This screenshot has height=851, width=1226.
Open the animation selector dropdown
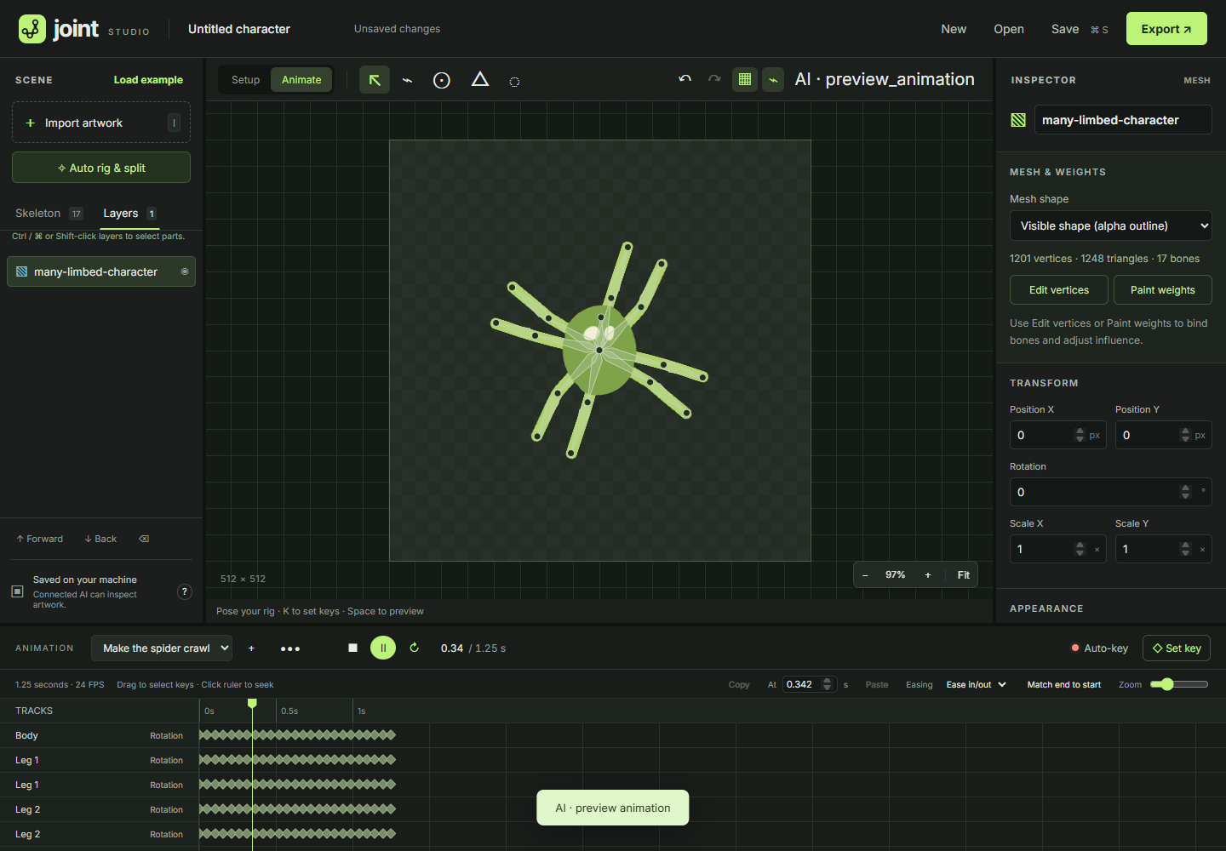(162, 648)
